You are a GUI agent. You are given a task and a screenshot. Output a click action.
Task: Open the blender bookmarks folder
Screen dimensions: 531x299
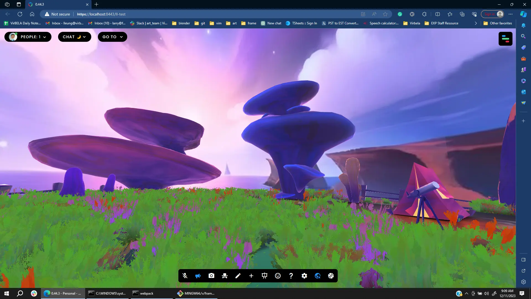(x=181, y=23)
